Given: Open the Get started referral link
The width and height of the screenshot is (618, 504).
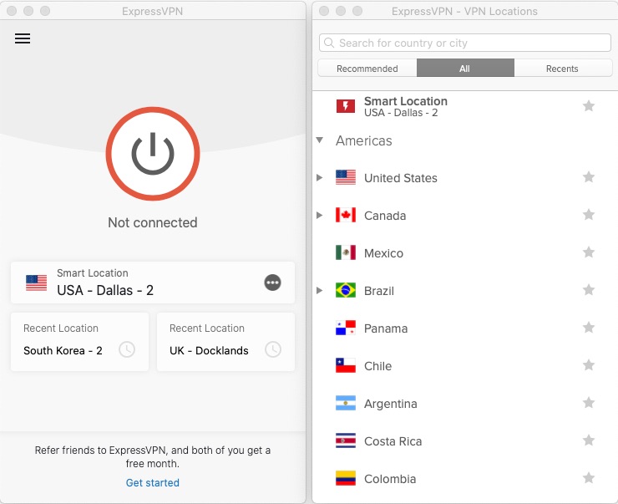Looking at the screenshot, I should (x=153, y=483).
